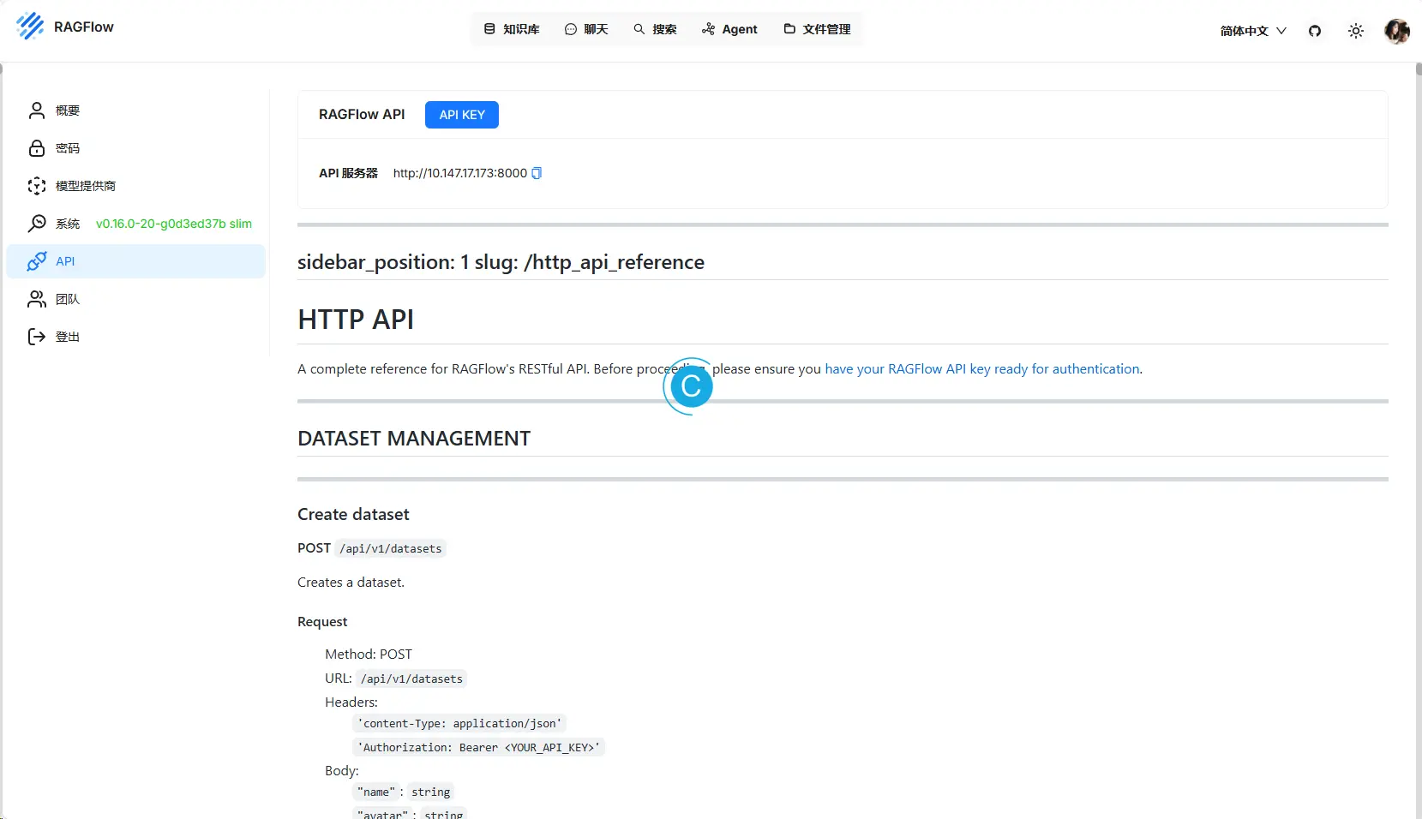Click the "name": string body parameter

[404, 792]
